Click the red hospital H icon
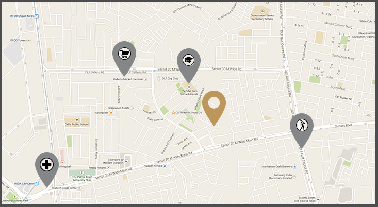 tap(63, 163)
